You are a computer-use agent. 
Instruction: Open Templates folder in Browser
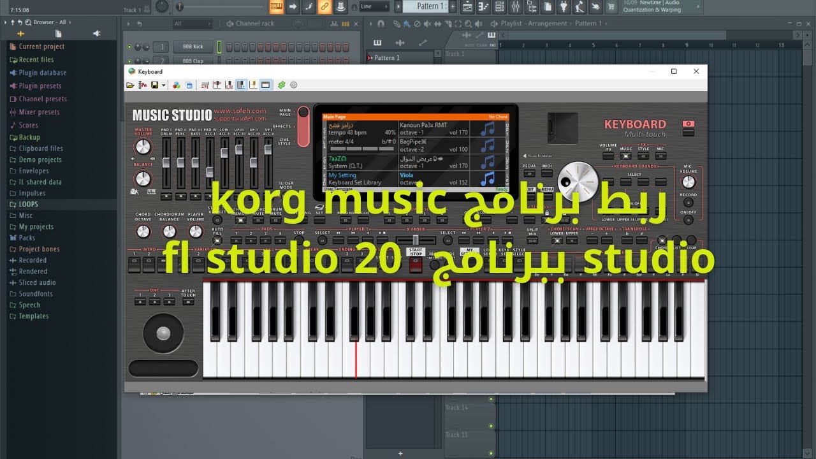[x=34, y=316]
